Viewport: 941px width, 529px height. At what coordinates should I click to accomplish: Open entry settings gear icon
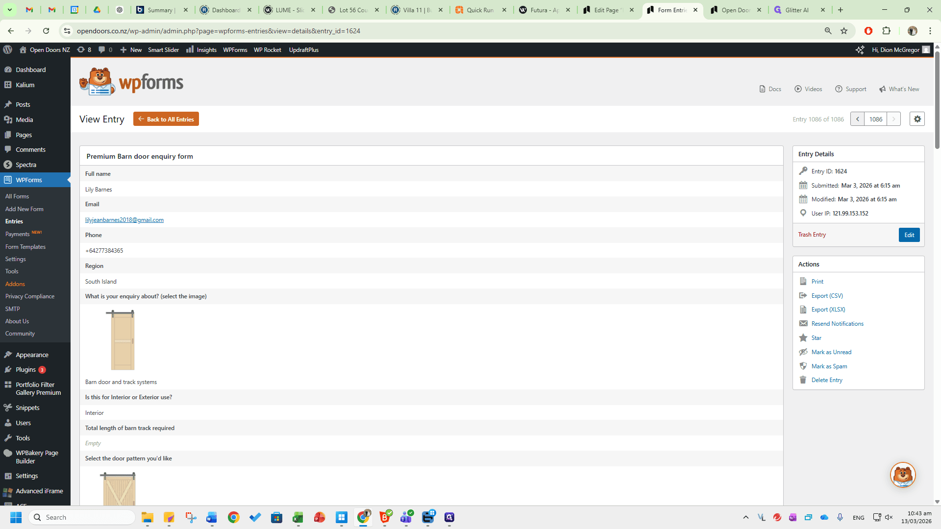tap(917, 119)
